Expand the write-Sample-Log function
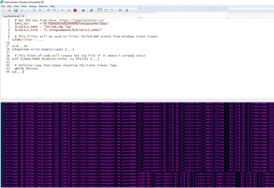The image size is (274, 188). click(x=13, y=49)
